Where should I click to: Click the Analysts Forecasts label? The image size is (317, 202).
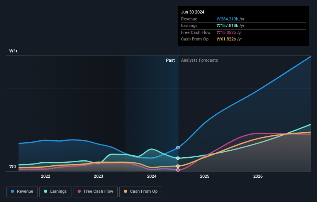pos(200,61)
